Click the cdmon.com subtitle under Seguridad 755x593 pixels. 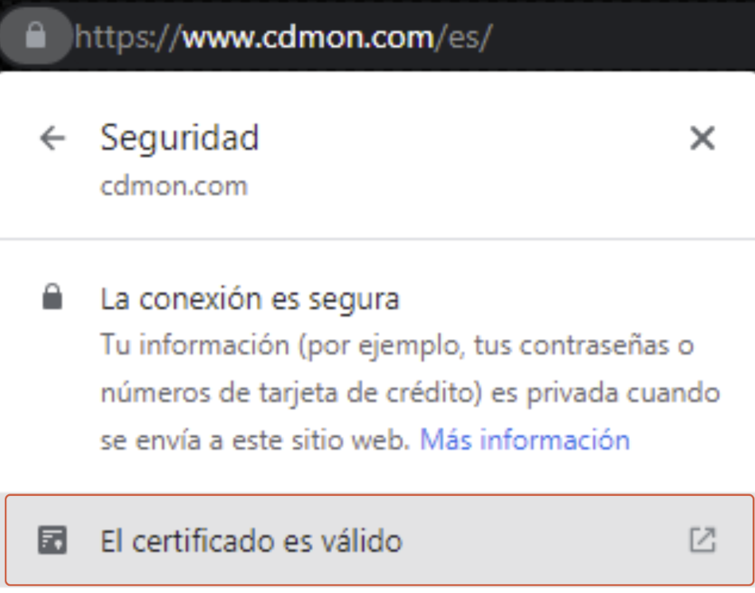[174, 186]
